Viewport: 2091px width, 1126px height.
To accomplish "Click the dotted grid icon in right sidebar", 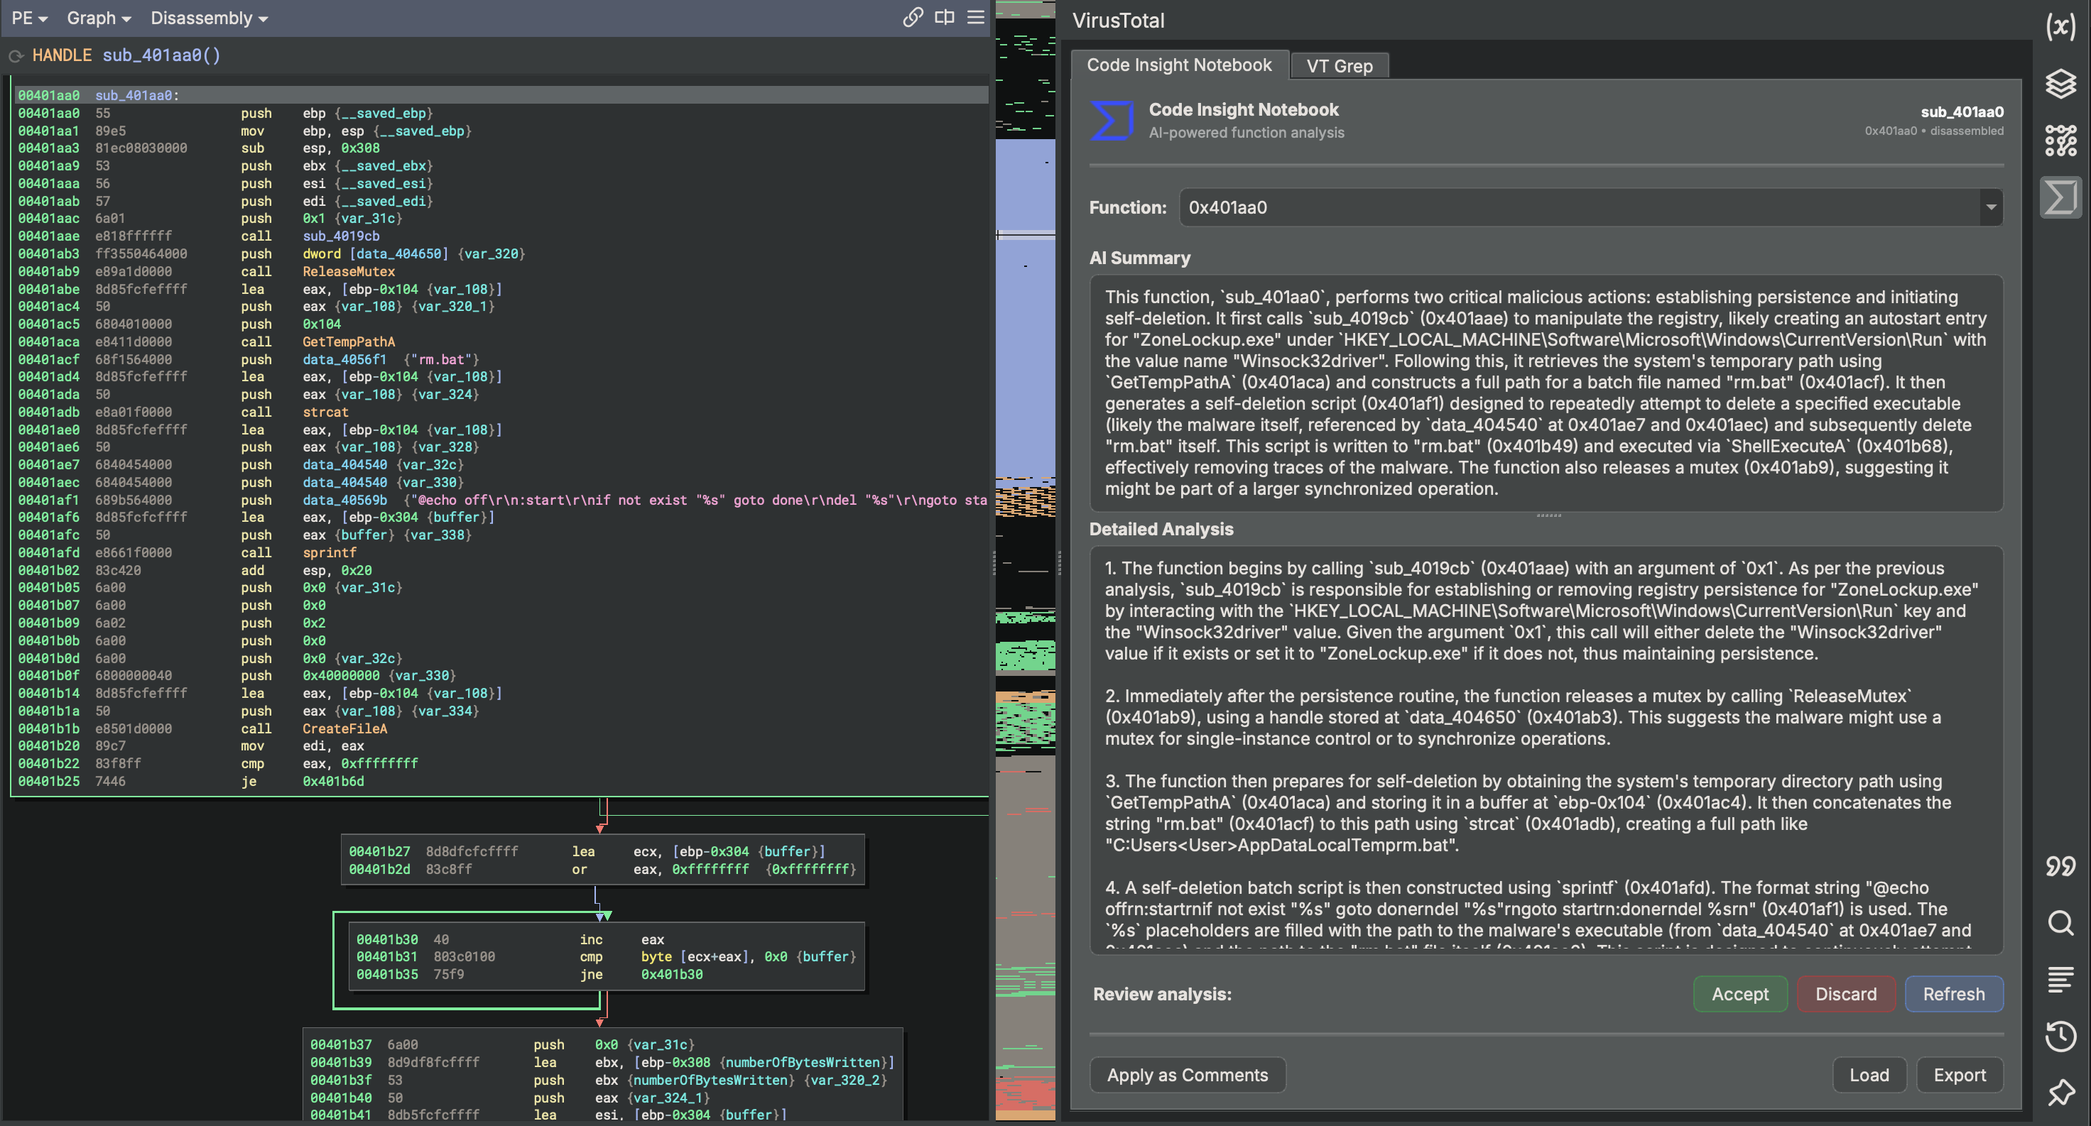I will (x=2061, y=141).
